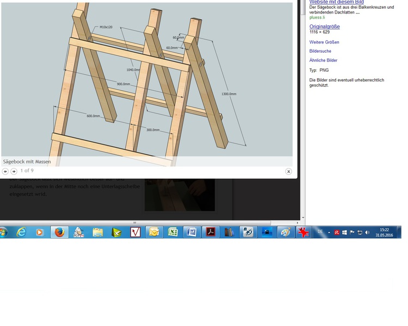The width and height of the screenshot is (408, 326).
Task: Switch to Firefox in the taskbar
Action: pos(59,232)
